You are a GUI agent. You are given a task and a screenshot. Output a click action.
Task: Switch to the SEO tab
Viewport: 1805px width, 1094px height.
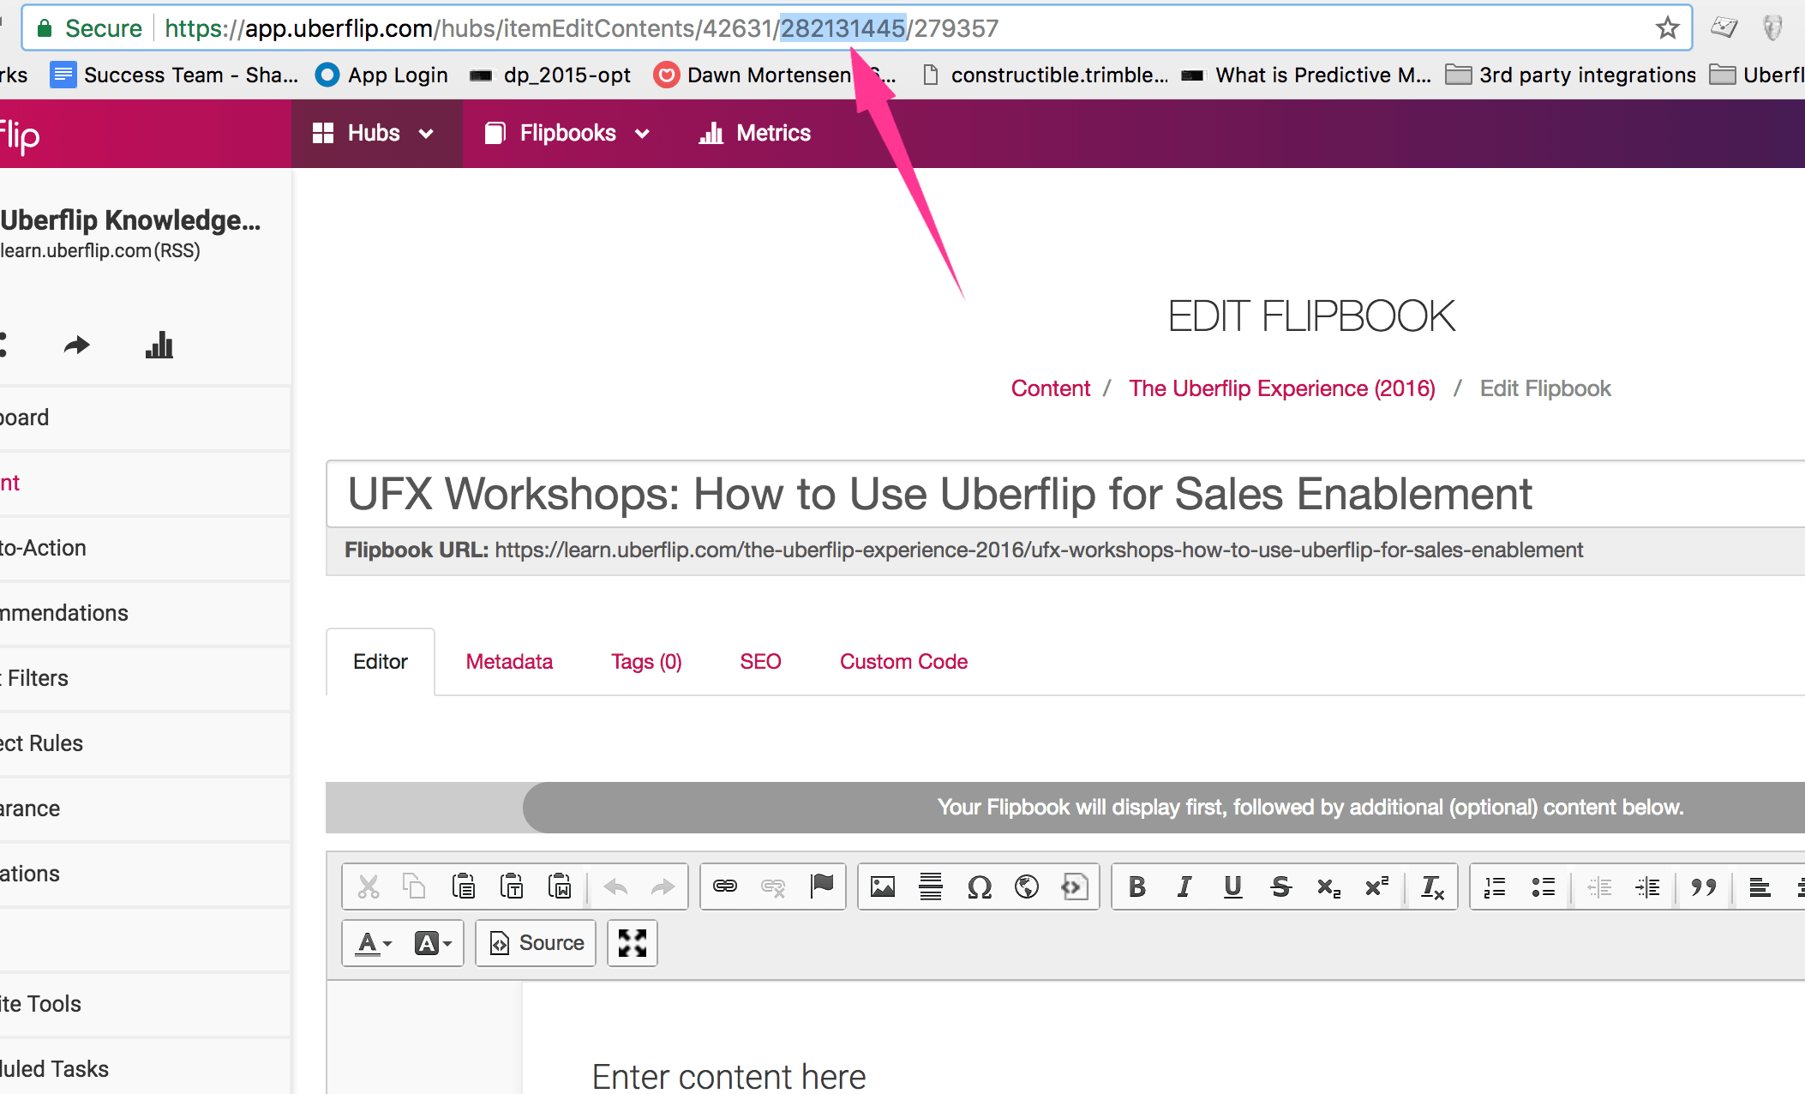pyautogui.click(x=760, y=662)
